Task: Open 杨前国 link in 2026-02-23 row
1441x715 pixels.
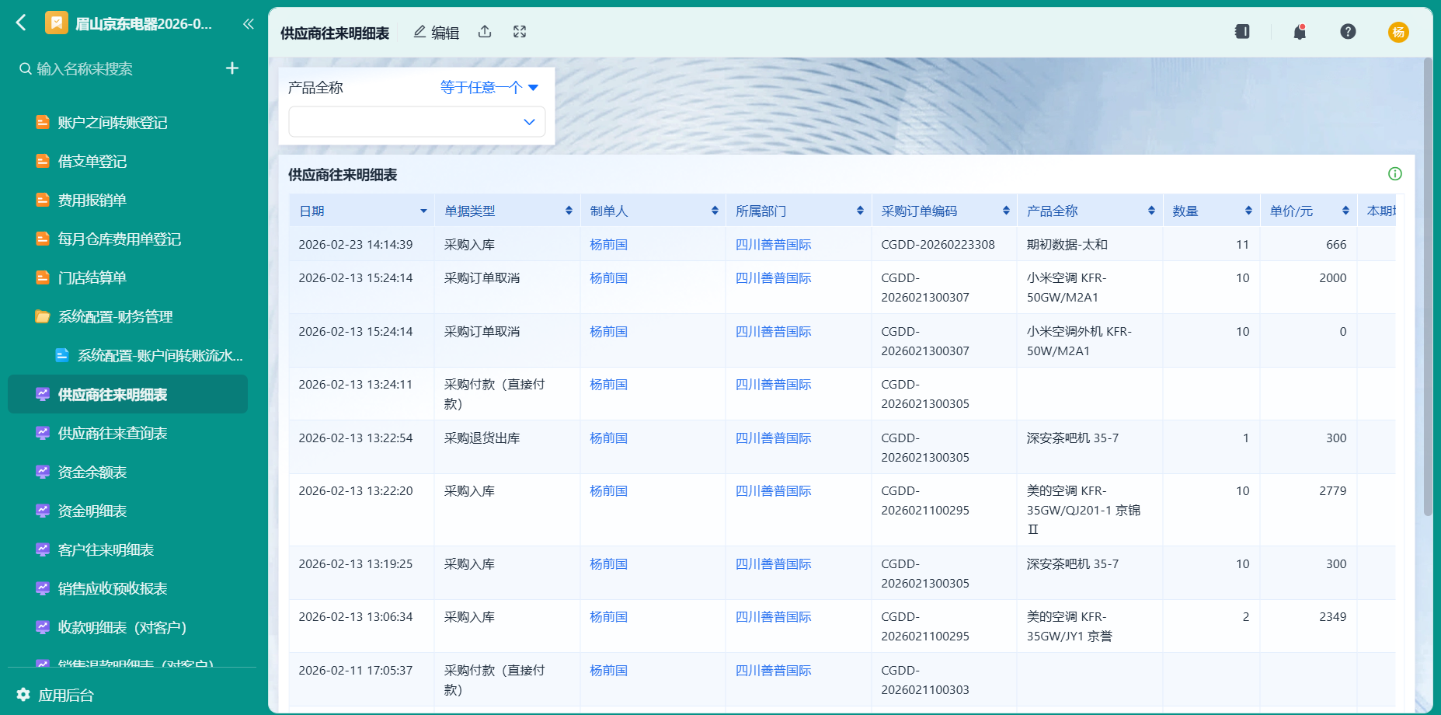Action: [x=608, y=244]
